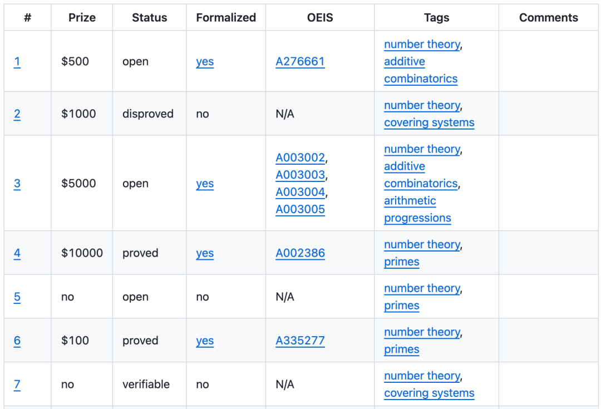Open problem number 1 link
The width and height of the screenshot is (601, 409).
pos(17,61)
